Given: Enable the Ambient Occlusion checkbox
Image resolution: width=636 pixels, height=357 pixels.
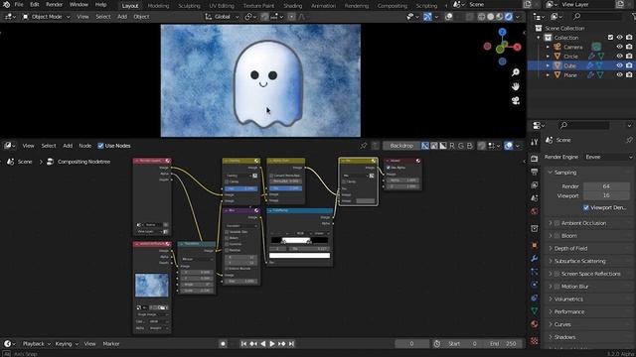Looking at the screenshot, I should [x=556, y=223].
